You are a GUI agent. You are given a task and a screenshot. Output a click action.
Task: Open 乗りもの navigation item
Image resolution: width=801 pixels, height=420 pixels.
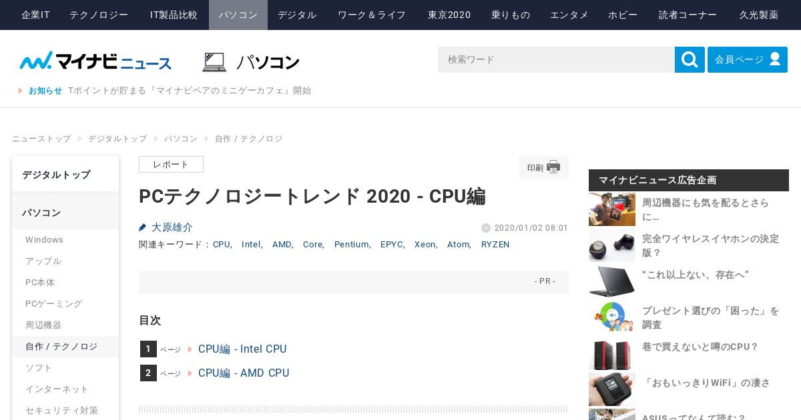pos(511,15)
